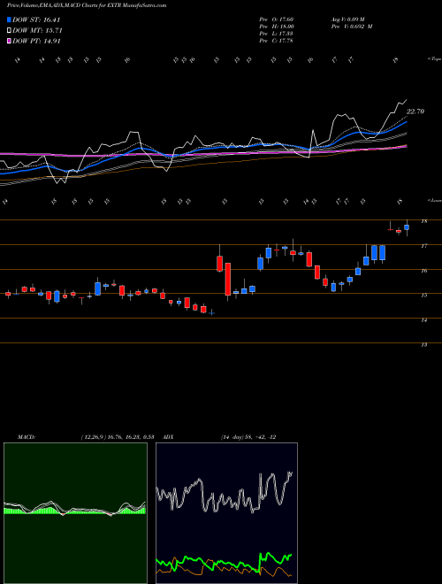
Task: Click the 'Pre H: 18.00' value
Action: tap(277, 27)
